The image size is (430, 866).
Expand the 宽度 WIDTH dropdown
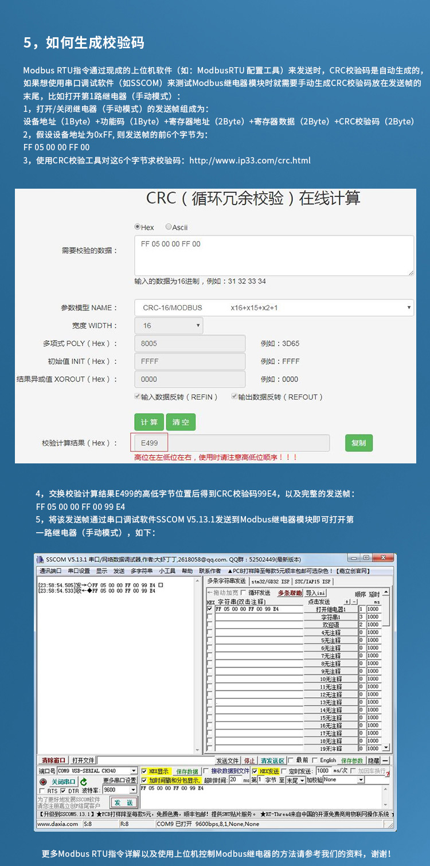[169, 326]
